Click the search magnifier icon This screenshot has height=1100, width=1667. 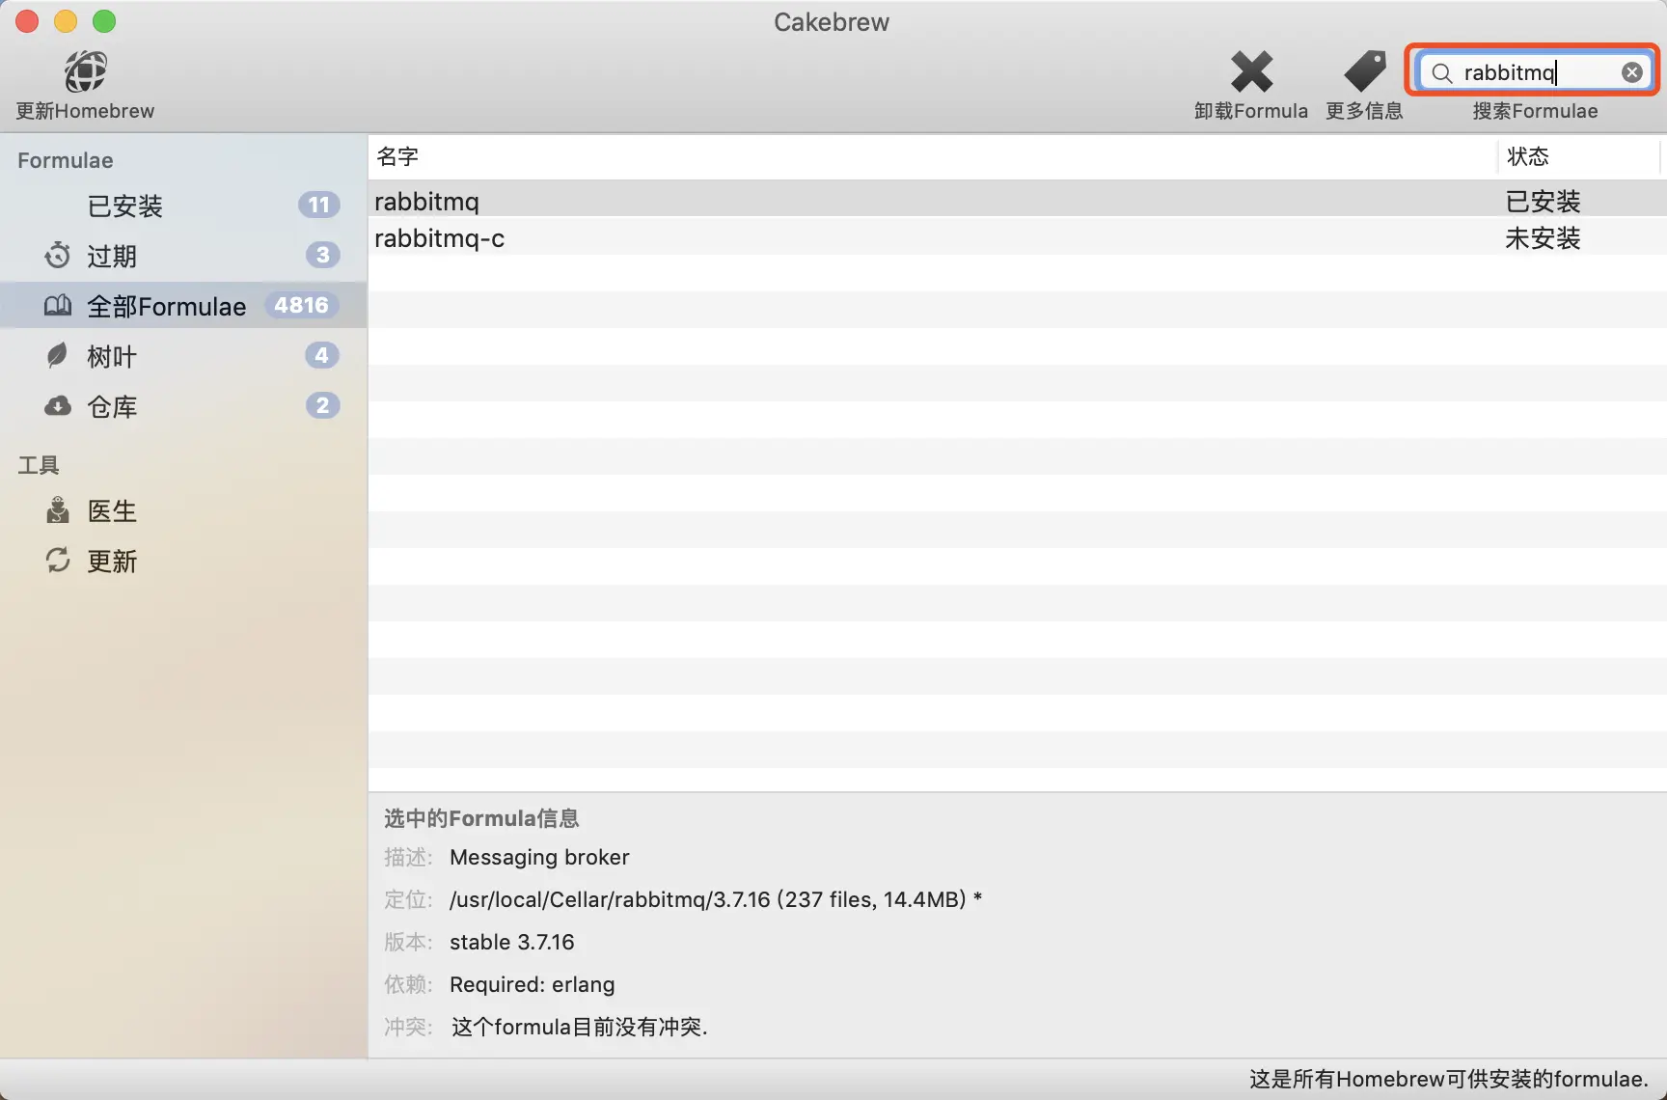pos(1441,72)
